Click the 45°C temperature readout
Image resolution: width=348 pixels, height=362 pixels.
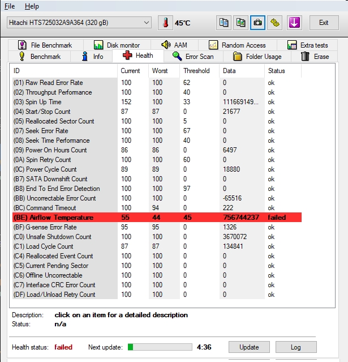click(x=182, y=23)
